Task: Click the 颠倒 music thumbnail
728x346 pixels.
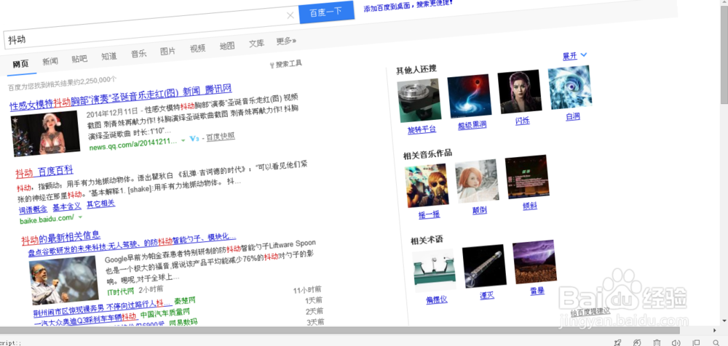Action: click(x=478, y=181)
